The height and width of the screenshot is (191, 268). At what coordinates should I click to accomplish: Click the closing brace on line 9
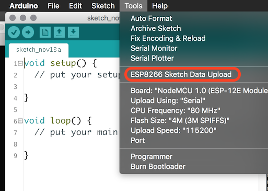point(26,155)
